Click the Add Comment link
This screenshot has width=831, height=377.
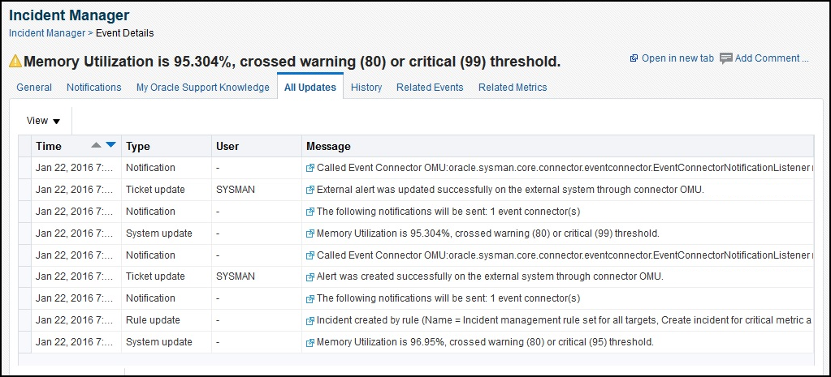[772, 58]
